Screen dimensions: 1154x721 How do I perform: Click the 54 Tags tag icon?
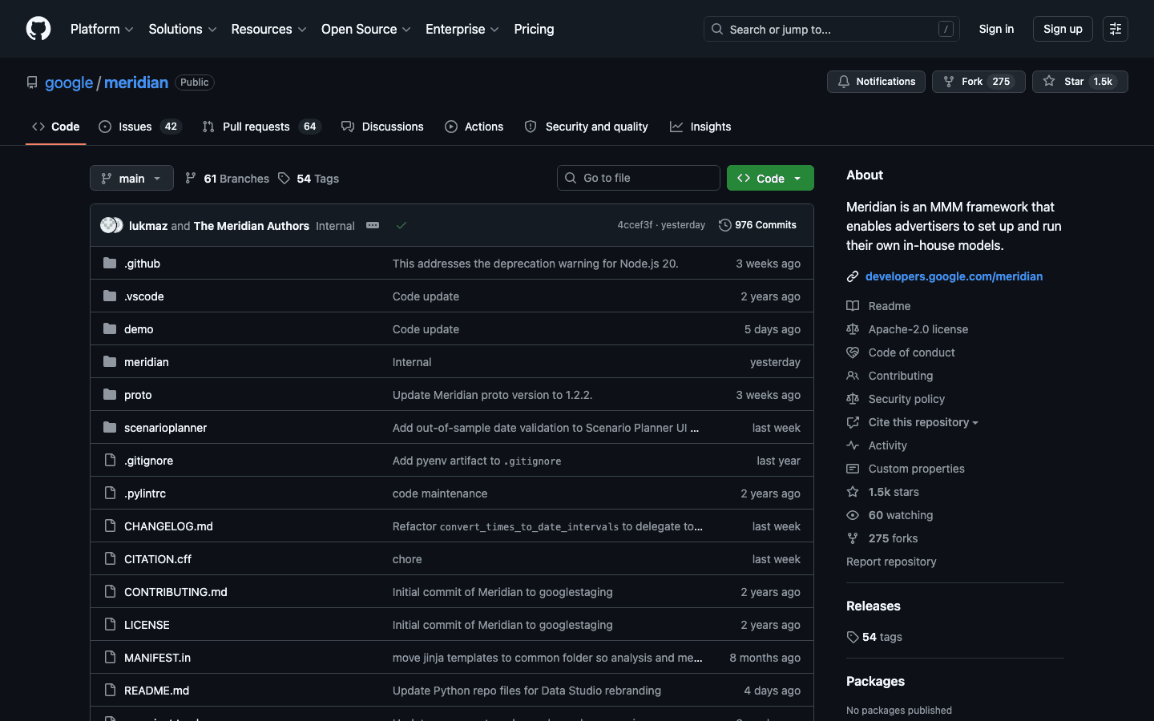[x=284, y=178]
